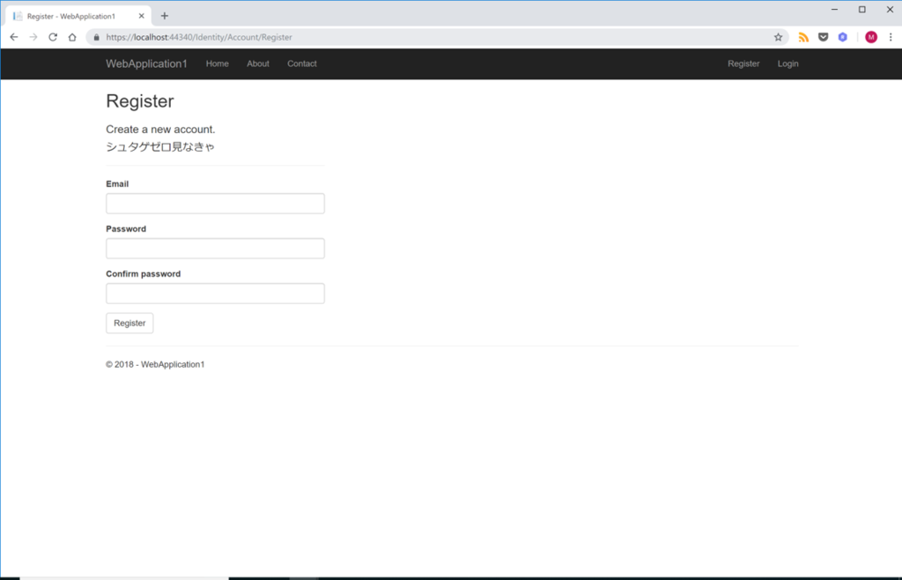
Task: Minimize the browser window
Action: point(834,9)
